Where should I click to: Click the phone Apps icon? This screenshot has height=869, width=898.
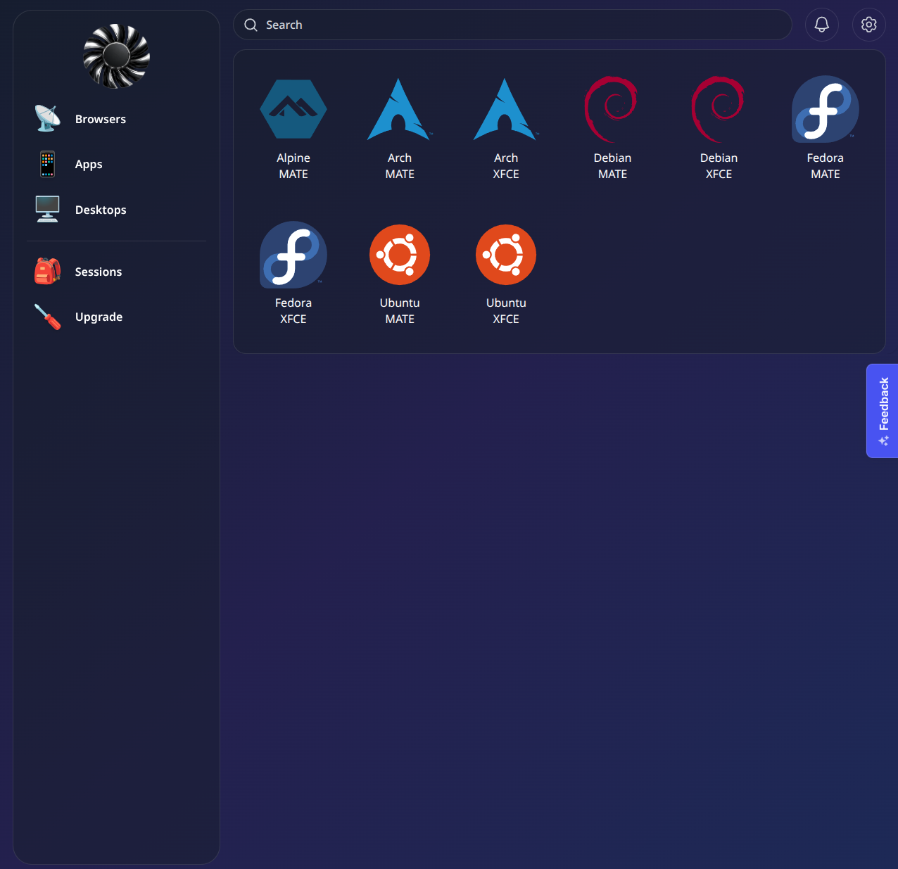(x=47, y=164)
